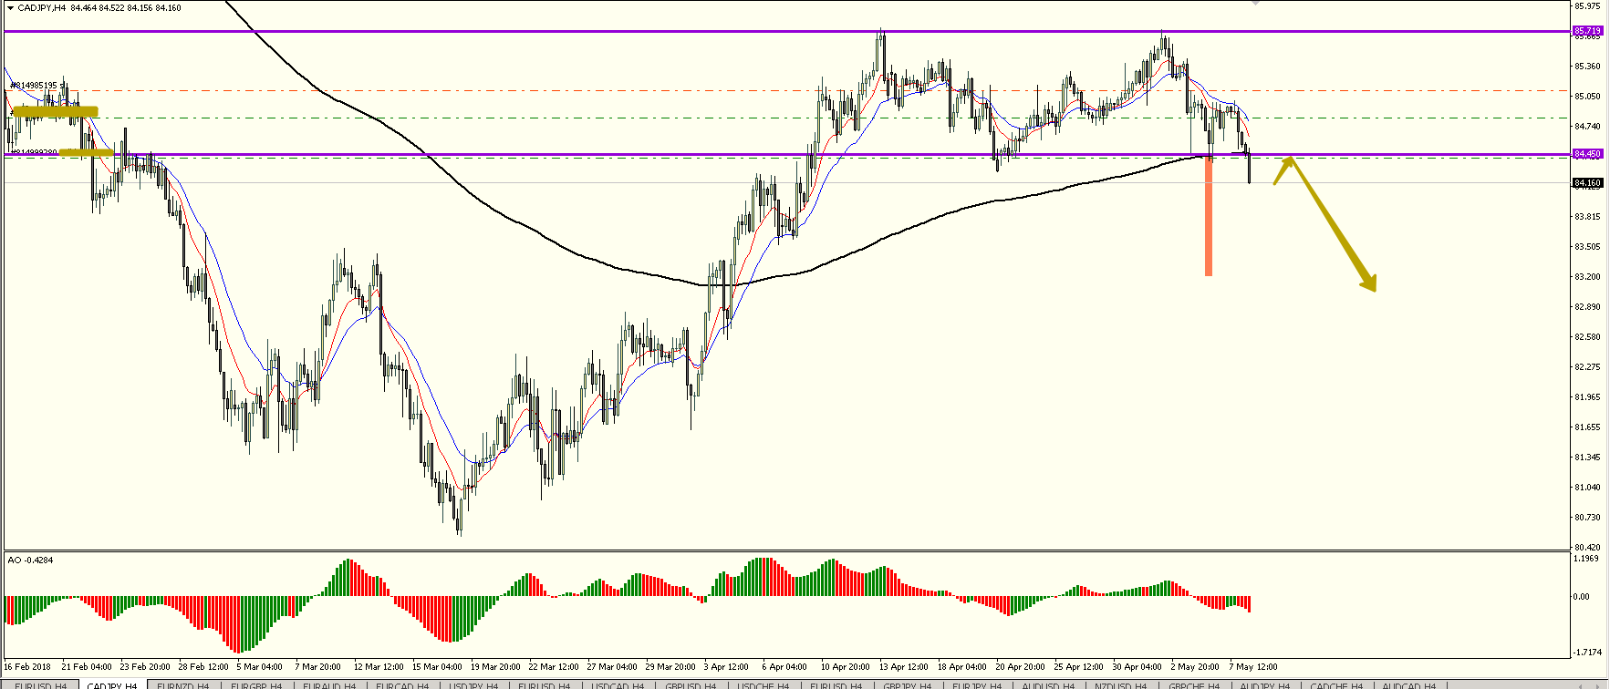Image resolution: width=1610 pixels, height=689 pixels.
Task: Switch to the EURNZD H4 chart tab
Action: (x=182, y=685)
